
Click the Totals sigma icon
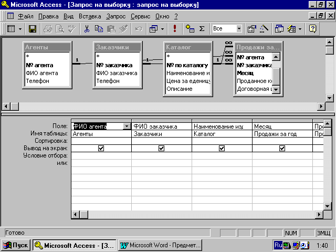(202, 29)
